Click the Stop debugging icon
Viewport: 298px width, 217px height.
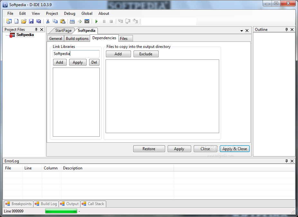(x=111, y=22)
